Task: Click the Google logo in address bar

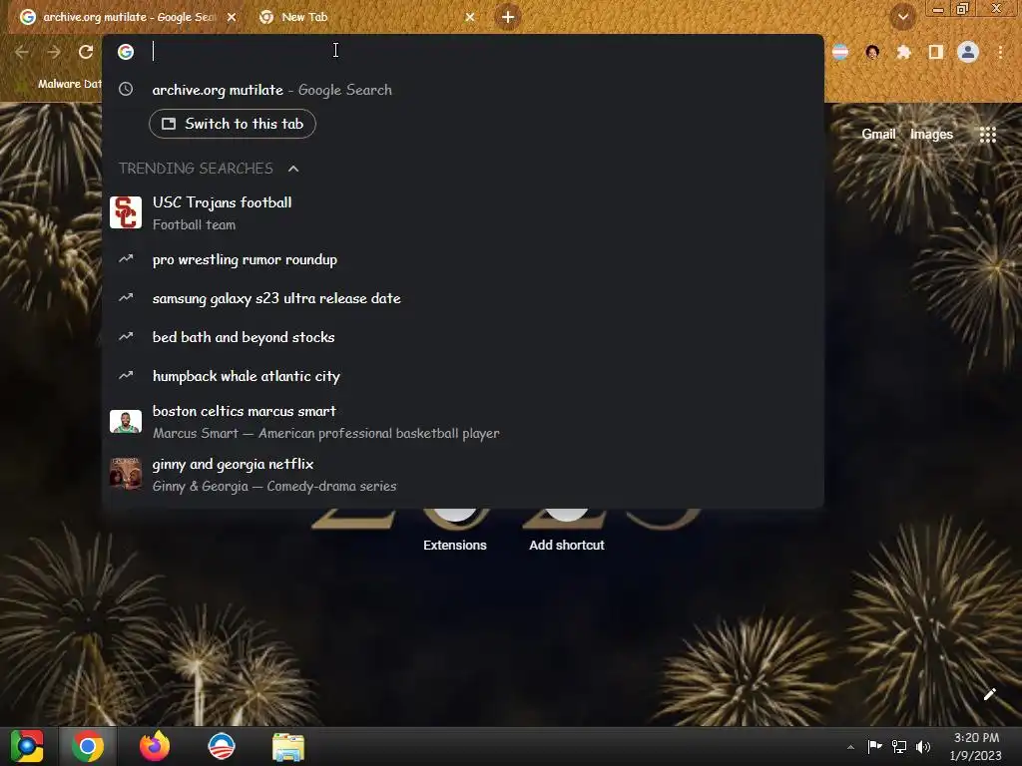Action: (126, 52)
